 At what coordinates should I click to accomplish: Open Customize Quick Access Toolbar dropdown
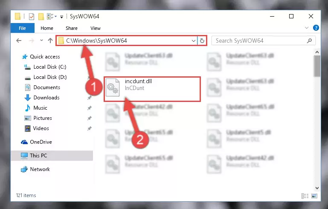point(61,17)
